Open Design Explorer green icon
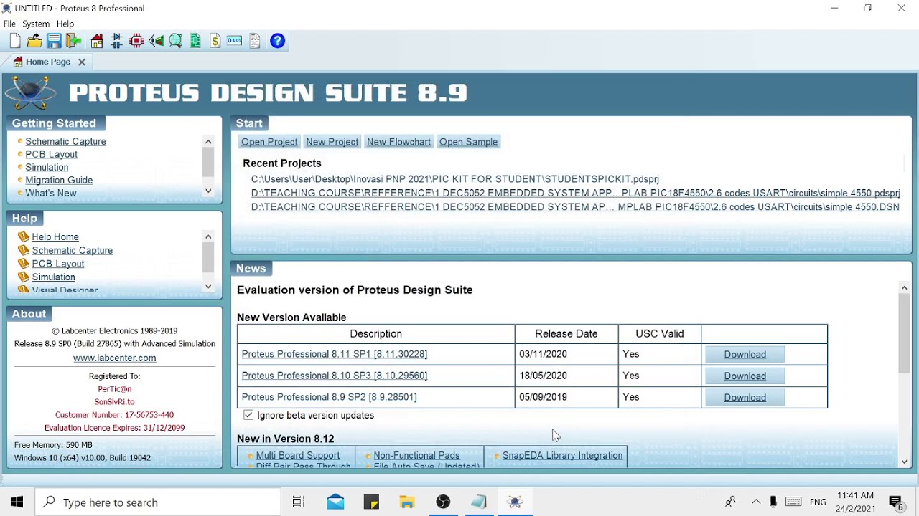 (x=195, y=41)
